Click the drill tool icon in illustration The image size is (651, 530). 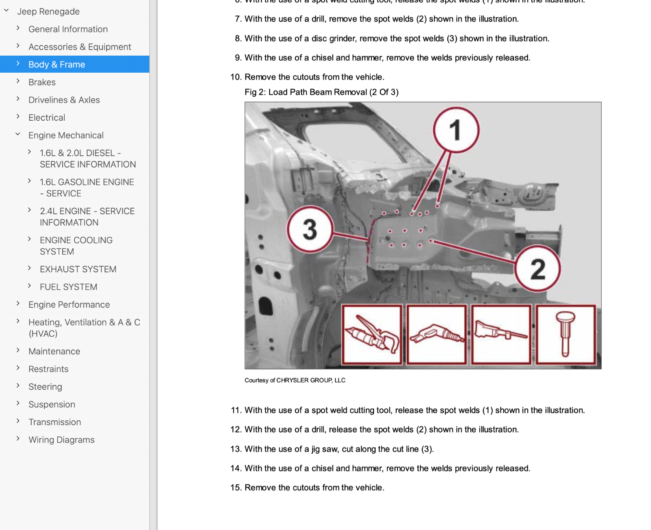[437, 335]
